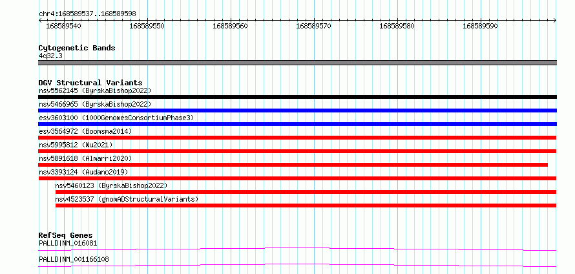This screenshot has width=575, height=274.
Task: Select the Cytogenetic Bands track title
Action: 77,48
